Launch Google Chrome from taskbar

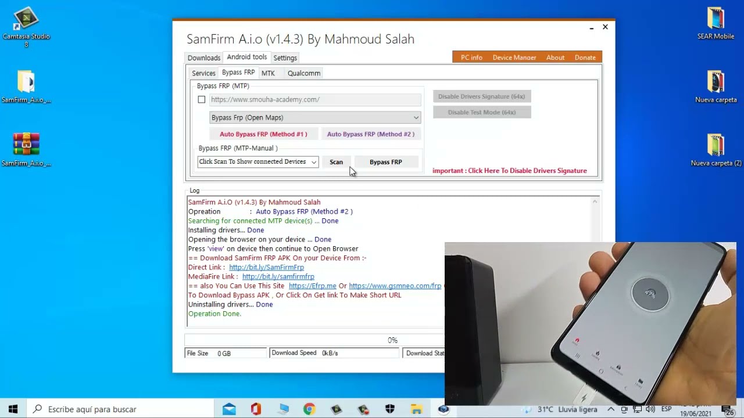[309, 409]
